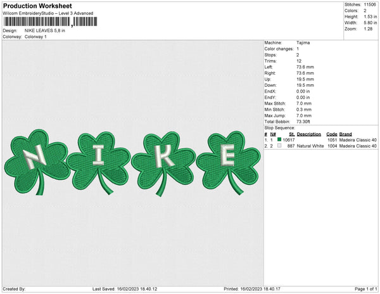Viewport: 380px width, 294px height.
Task: Click the 'Up:' label
Action: pyautogui.click(x=267, y=79)
